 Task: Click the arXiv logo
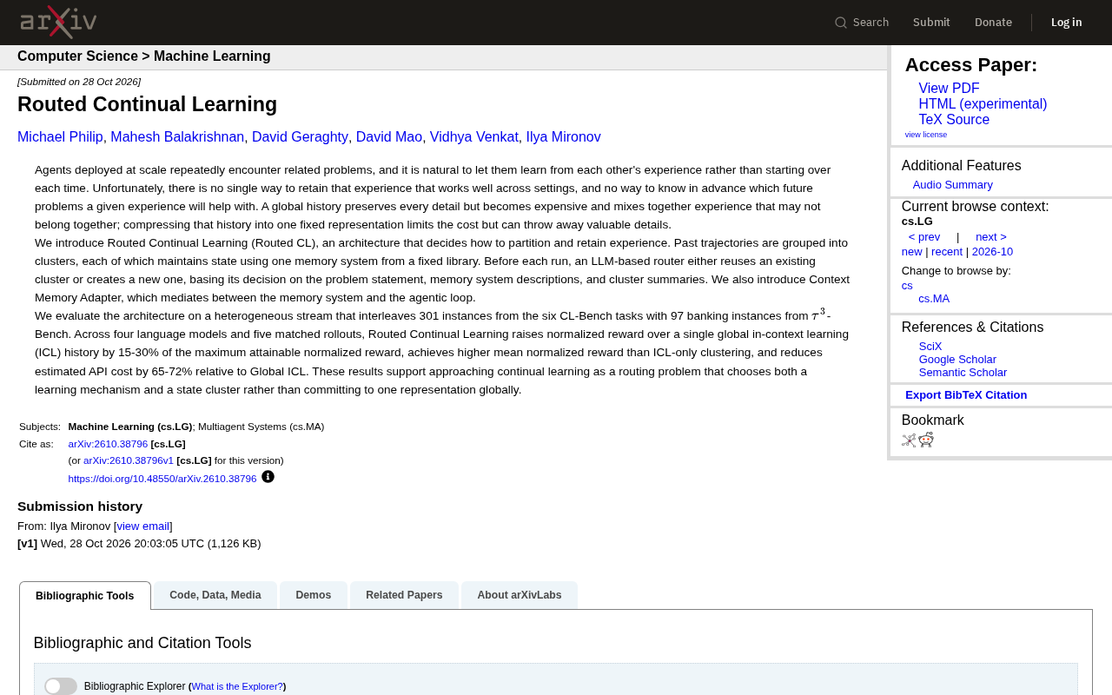[x=58, y=23]
